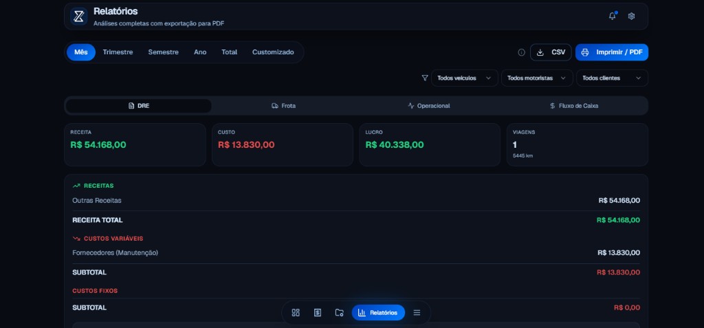
Task: Click the funnel filter icon
Action: coord(425,78)
